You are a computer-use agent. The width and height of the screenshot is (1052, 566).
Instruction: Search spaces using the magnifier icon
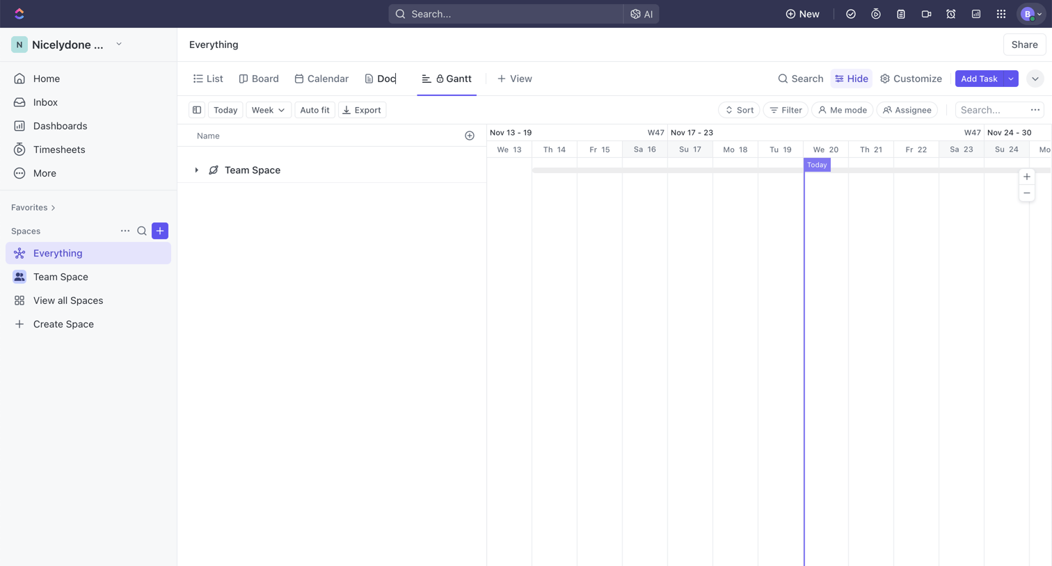(142, 231)
